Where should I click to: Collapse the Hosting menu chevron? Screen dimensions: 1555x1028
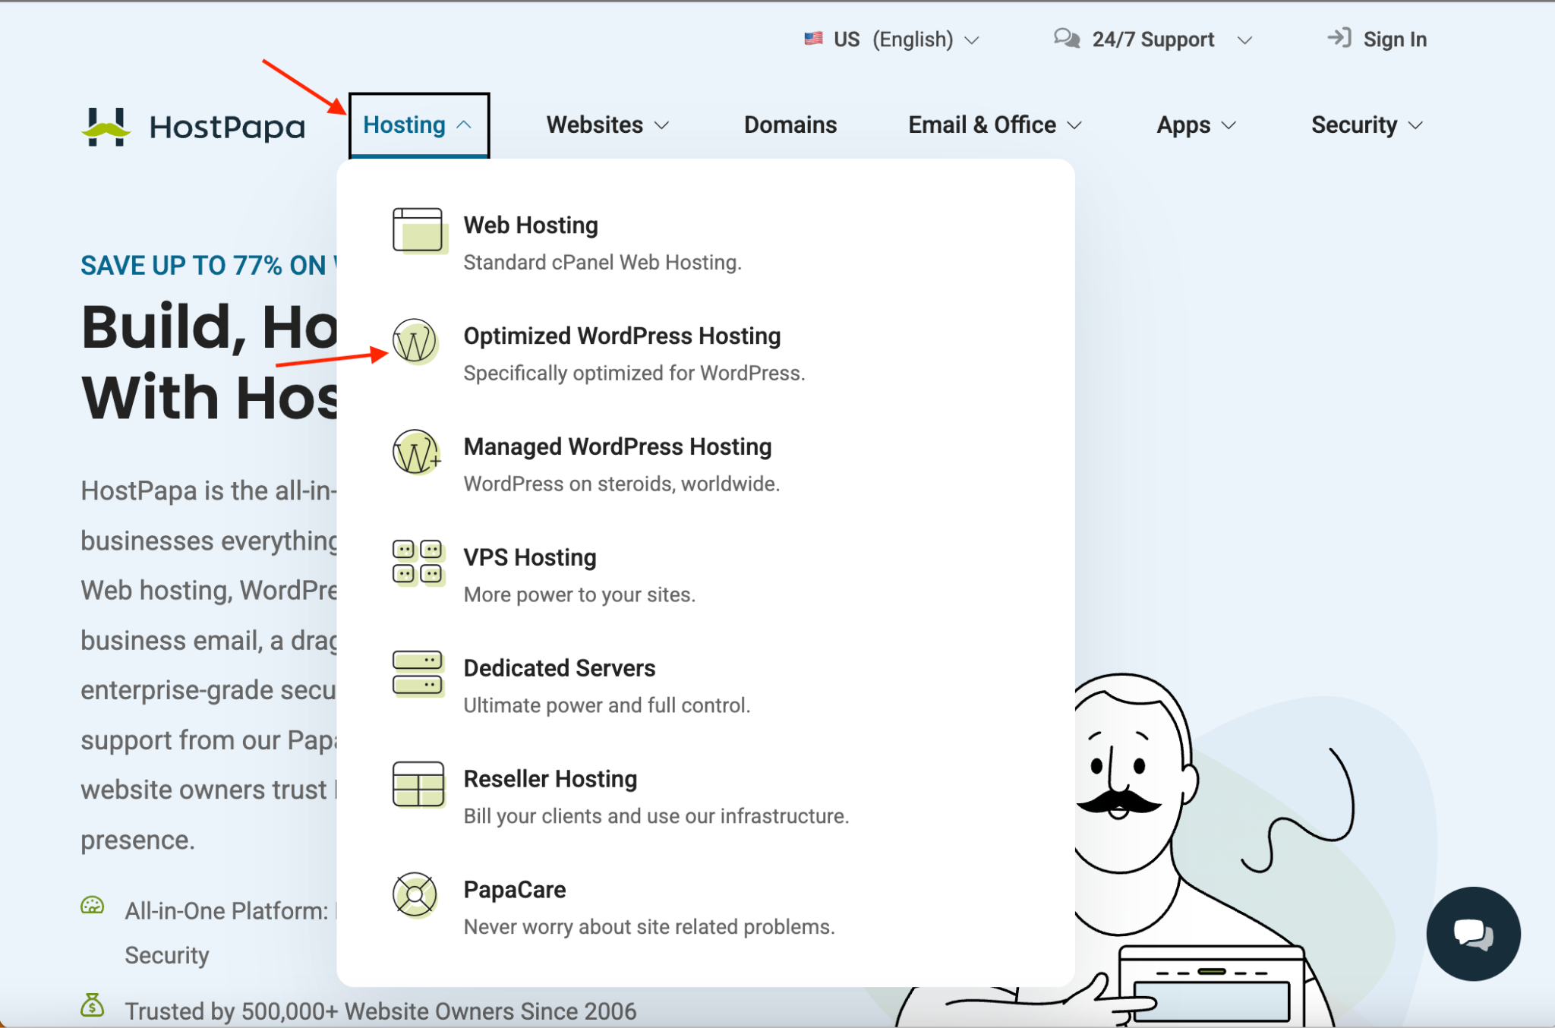464,125
